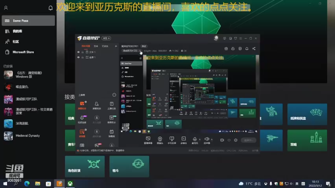Start recording with the camcorder icon

point(222,140)
